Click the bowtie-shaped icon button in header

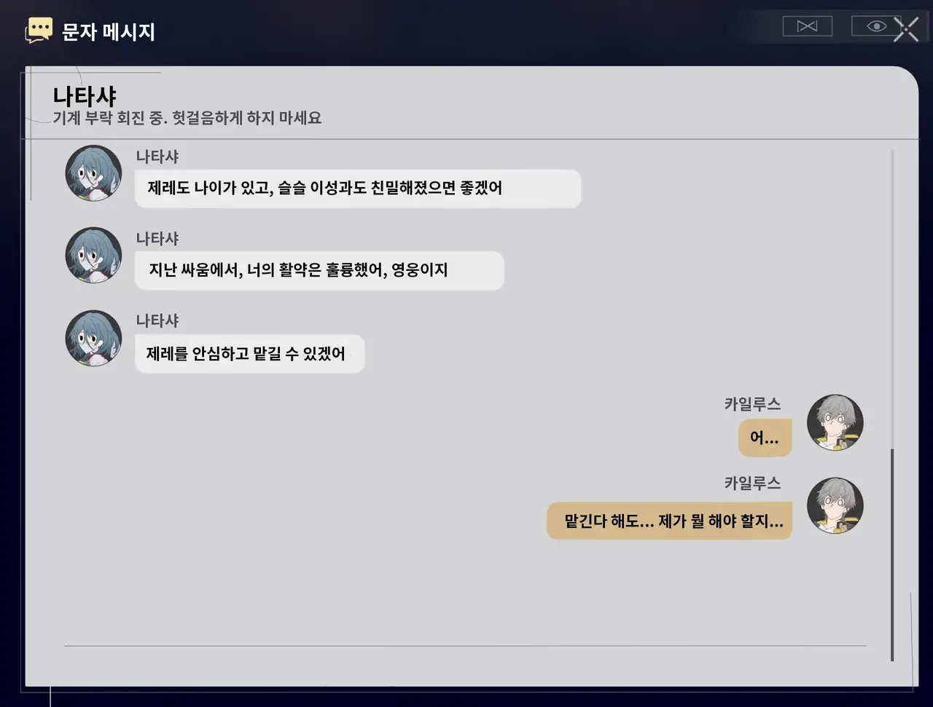tap(807, 26)
